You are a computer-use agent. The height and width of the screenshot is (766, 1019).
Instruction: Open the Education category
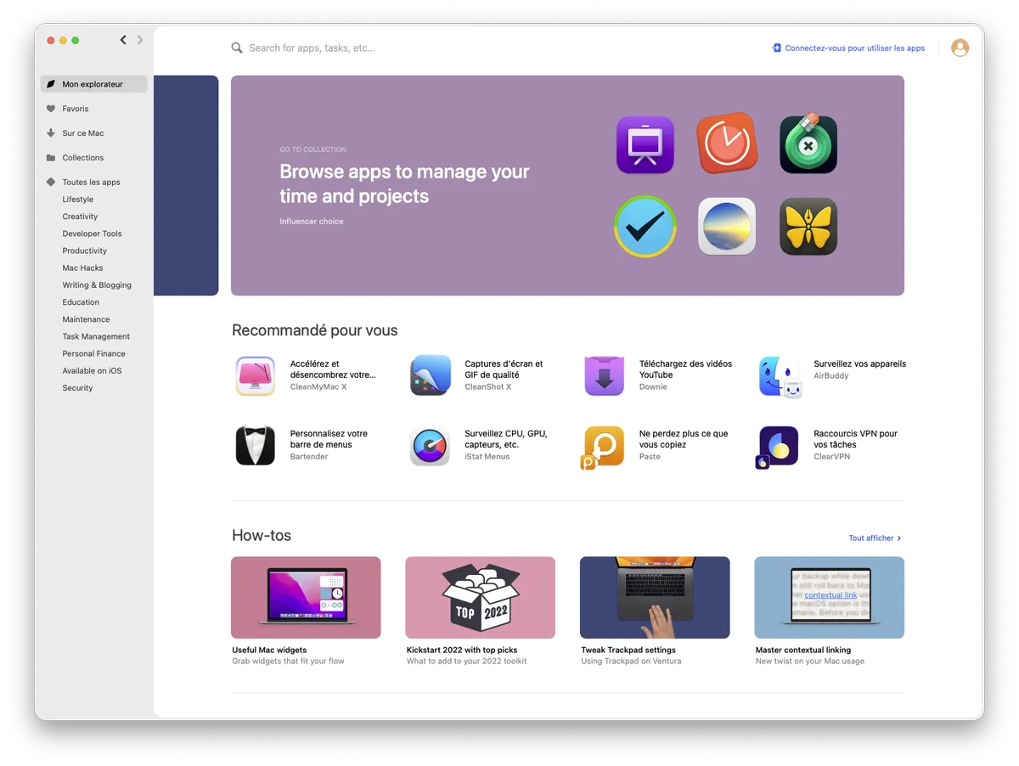coord(81,302)
